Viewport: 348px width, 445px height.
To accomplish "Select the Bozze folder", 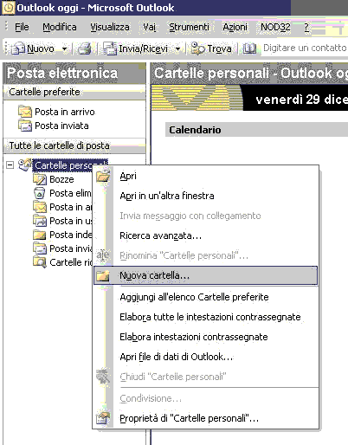I will click(61, 179).
